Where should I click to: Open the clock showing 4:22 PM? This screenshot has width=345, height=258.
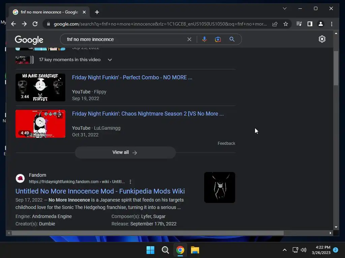(x=321, y=250)
